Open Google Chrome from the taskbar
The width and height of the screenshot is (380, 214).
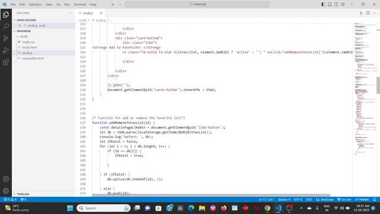(x=267, y=208)
